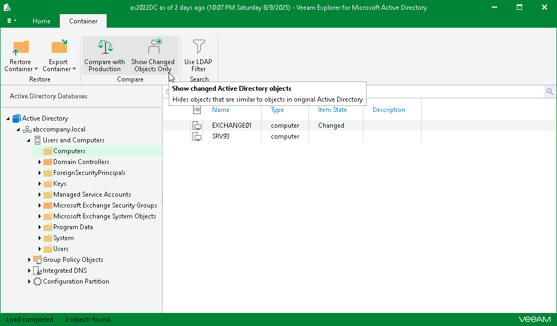Expand Microsoft Exchange Security Groups folder
557x326 pixels.
point(39,206)
